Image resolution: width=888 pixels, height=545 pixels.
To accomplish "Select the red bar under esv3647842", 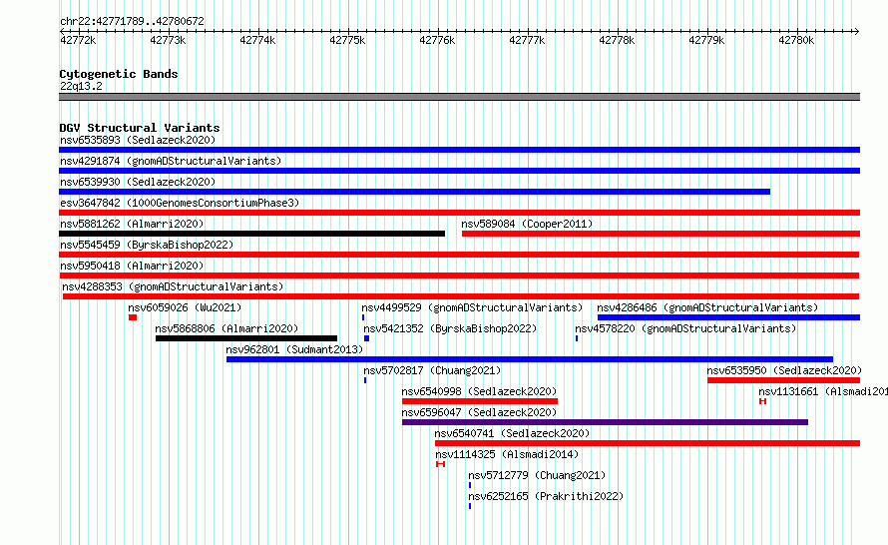I will click(x=459, y=213).
